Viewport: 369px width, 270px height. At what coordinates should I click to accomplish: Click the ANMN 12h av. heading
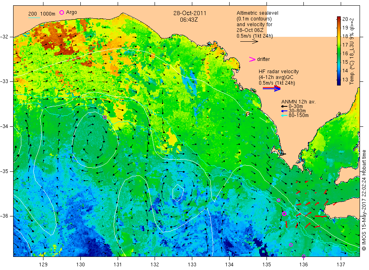point(298,102)
